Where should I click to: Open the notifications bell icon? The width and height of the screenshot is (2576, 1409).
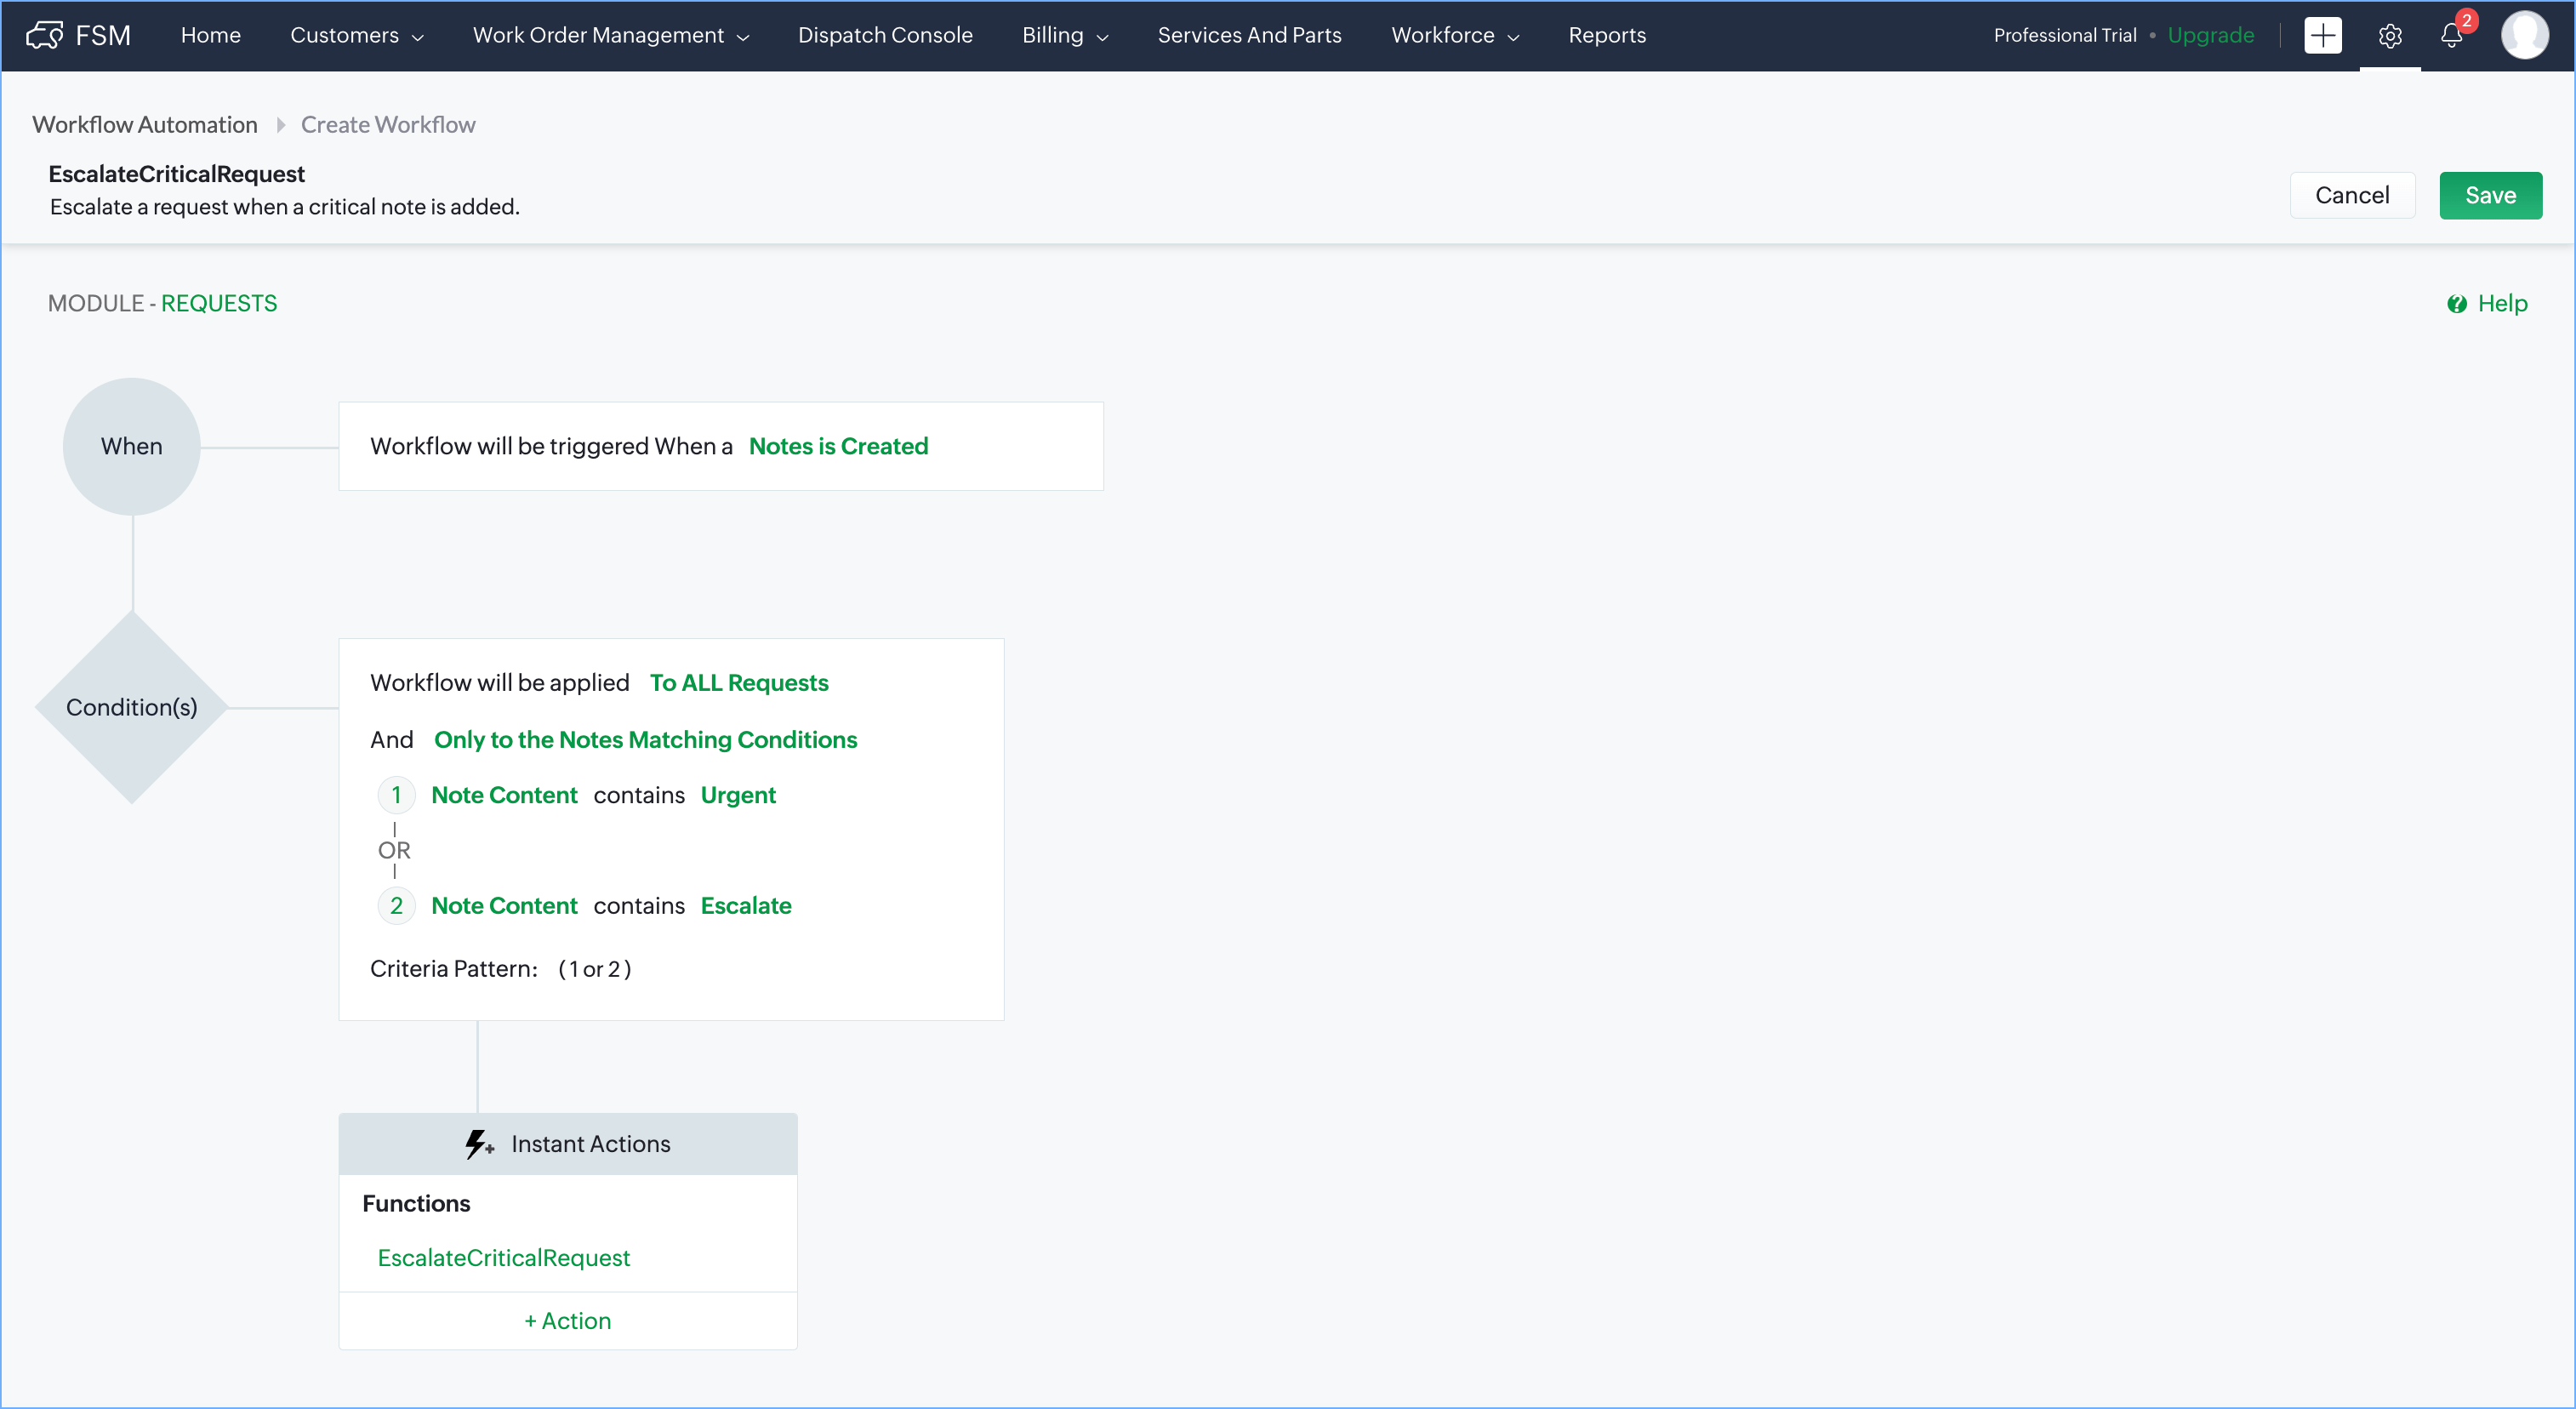click(x=2451, y=36)
